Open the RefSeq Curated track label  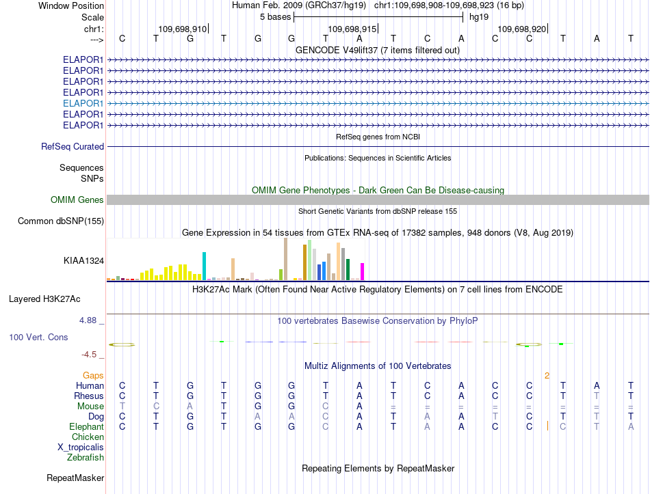coord(73,147)
